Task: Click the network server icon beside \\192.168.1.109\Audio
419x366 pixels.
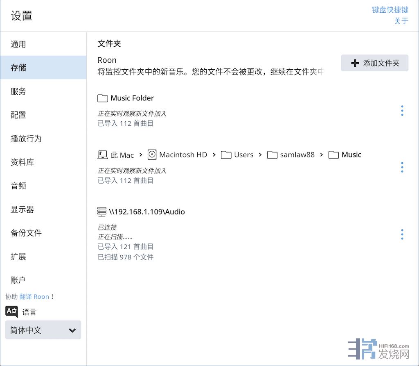Action: pyautogui.click(x=102, y=212)
